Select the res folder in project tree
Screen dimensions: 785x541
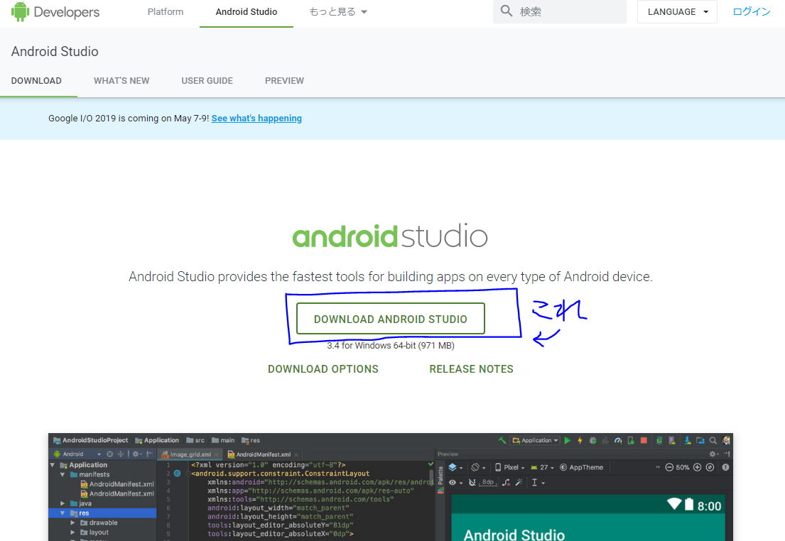102,513
